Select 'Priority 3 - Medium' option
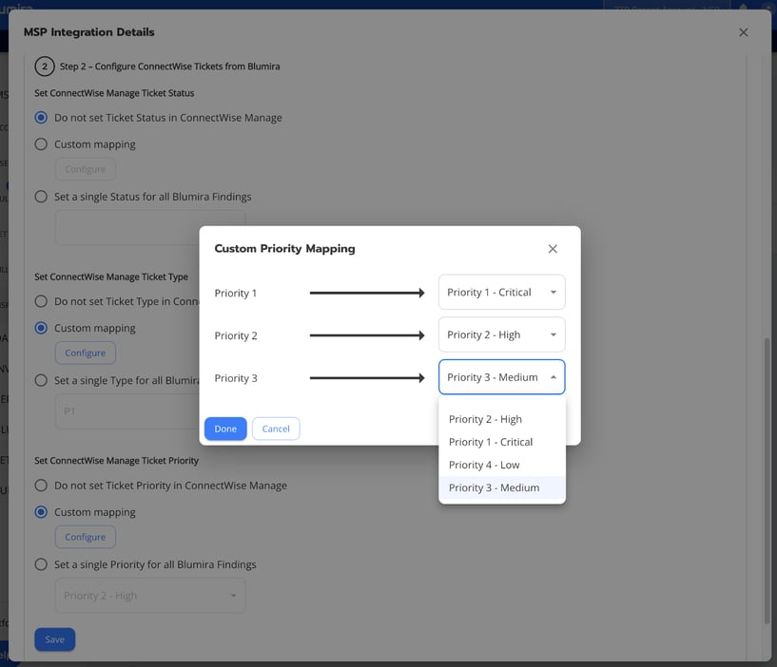This screenshot has width=777, height=667. (494, 487)
